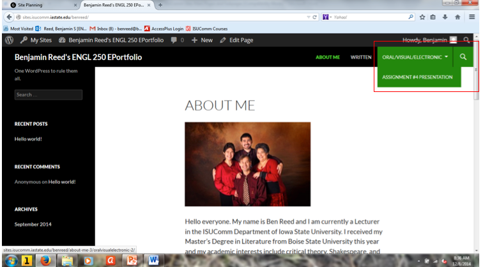Open the URL history dropdown arrow

point(309,17)
